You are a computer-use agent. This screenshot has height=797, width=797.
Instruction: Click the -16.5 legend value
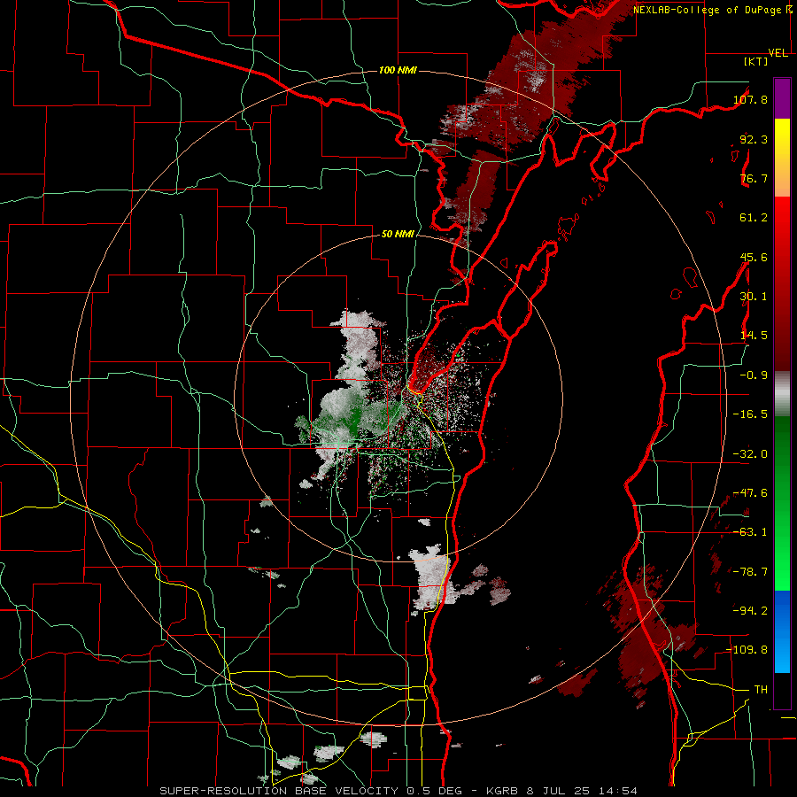750,414
